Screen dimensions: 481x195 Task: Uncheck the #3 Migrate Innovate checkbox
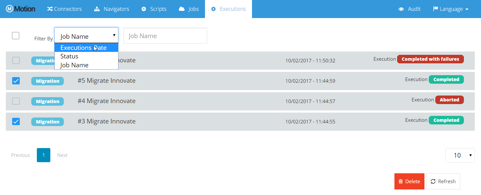pyautogui.click(x=16, y=121)
